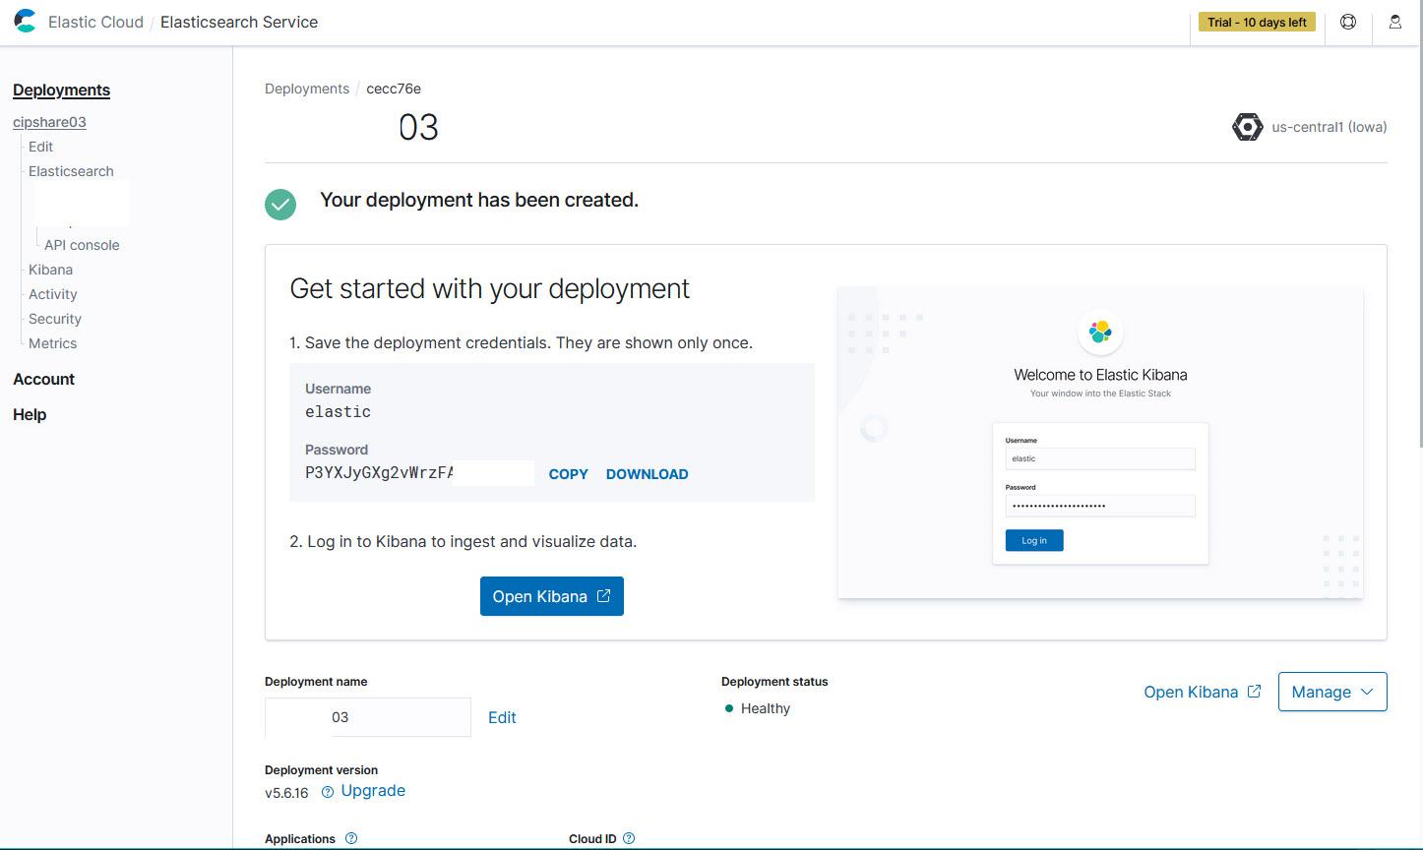Click the Elastic Cloud logo icon
The height and width of the screenshot is (850, 1423).
click(25, 21)
